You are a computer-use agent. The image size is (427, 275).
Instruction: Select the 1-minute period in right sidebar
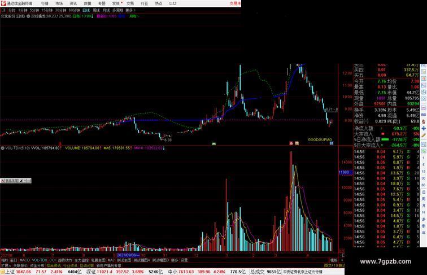[x=424, y=158]
